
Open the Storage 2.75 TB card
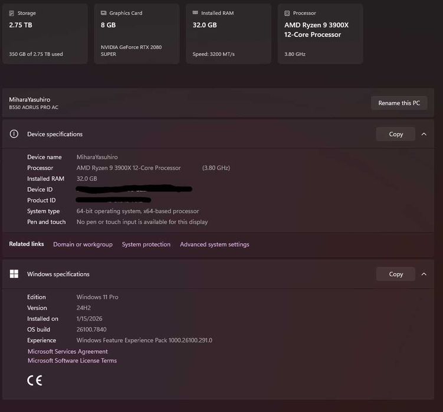[x=45, y=34]
